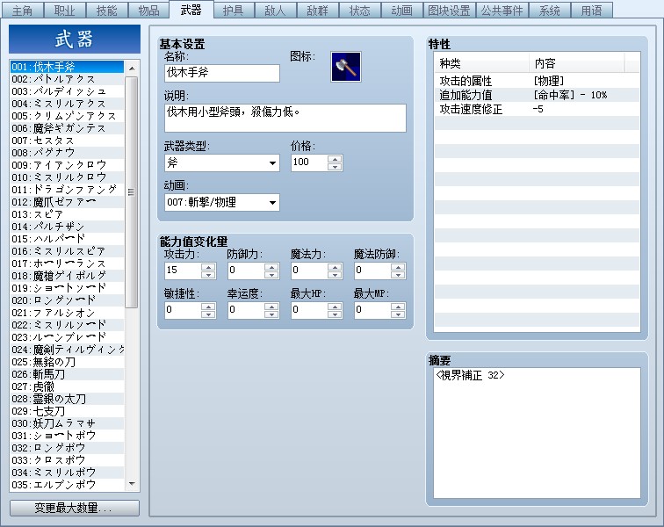Viewport: 664px width, 527px height.
Task: Click the axe weapon icon image
Action: [x=345, y=67]
